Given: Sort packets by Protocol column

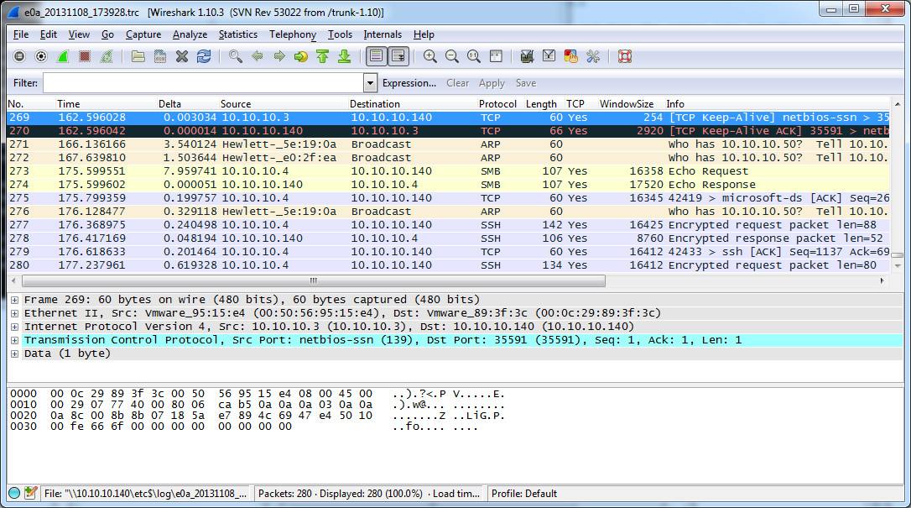Looking at the screenshot, I should pyautogui.click(x=500, y=104).
